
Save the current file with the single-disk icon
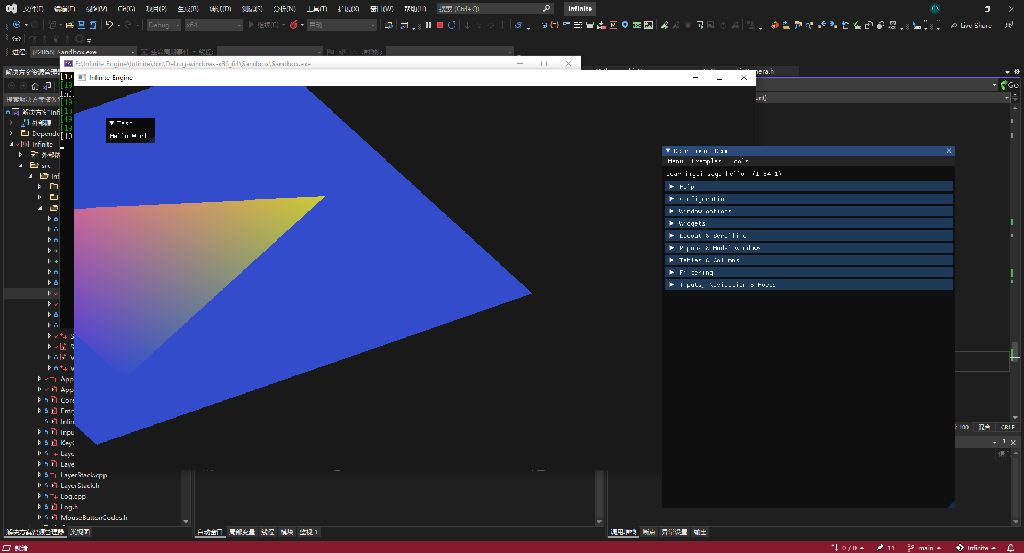point(82,25)
